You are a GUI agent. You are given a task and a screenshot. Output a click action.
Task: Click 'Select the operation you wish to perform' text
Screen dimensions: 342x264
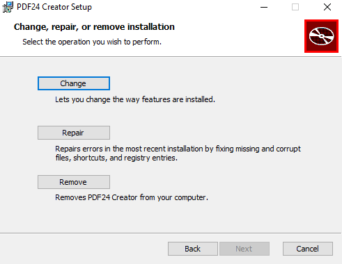[x=92, y=42]
